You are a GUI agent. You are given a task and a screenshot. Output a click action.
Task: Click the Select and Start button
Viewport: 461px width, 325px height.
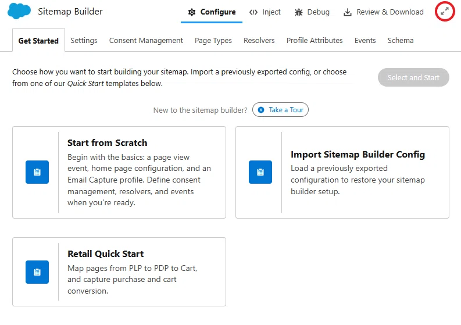click(413, 77)
